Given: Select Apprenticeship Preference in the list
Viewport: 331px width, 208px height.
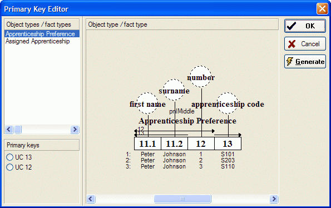Looking at the screenshot, I should pos(42,34).
